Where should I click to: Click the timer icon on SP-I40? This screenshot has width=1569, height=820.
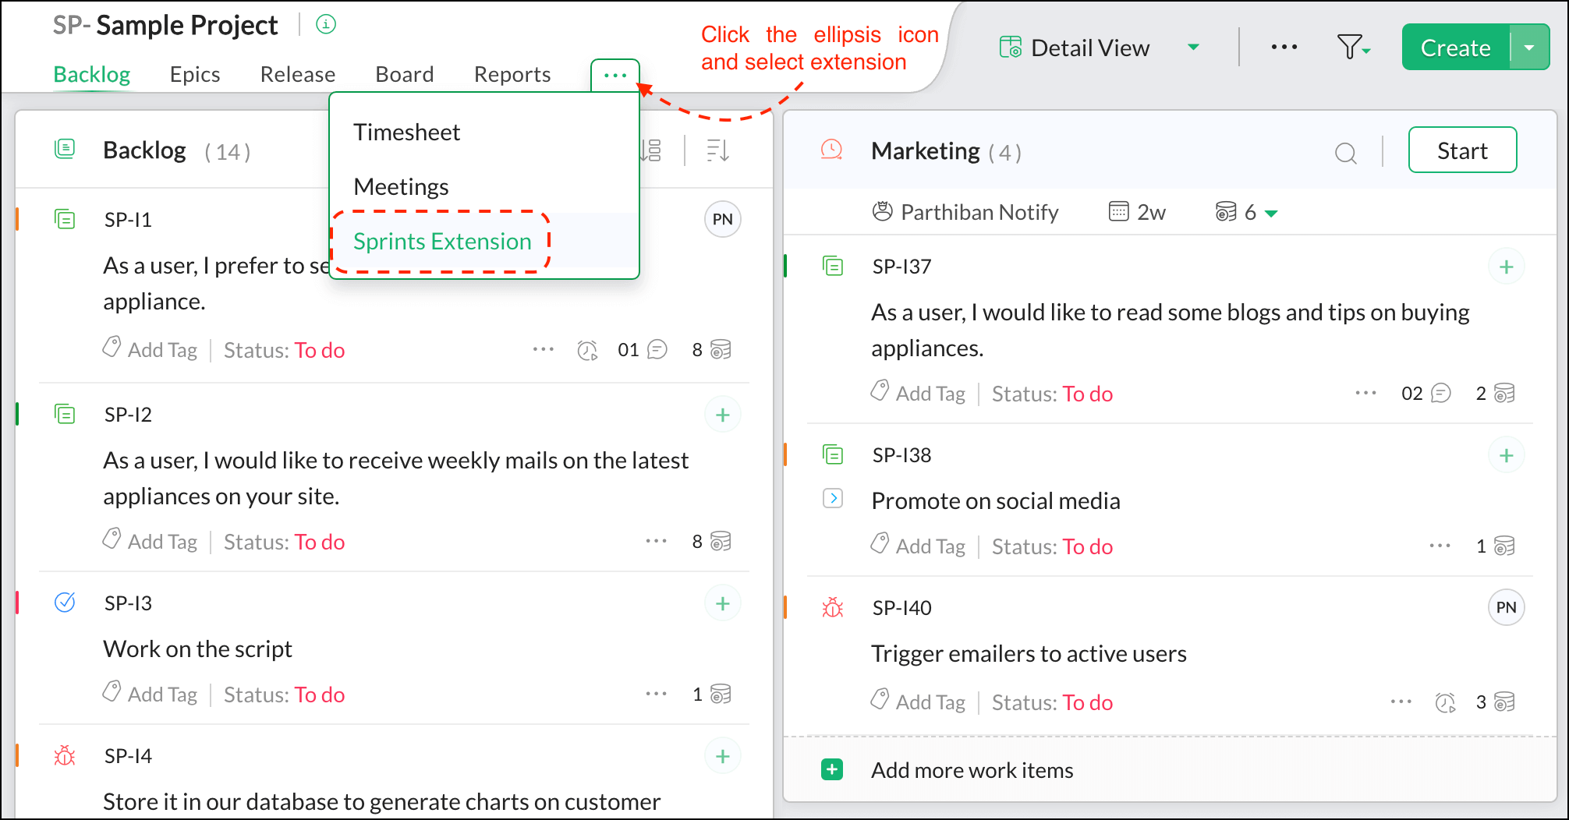click(1445, 702)
